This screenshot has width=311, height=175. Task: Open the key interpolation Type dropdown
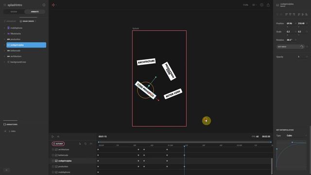[x=296, y=136]
